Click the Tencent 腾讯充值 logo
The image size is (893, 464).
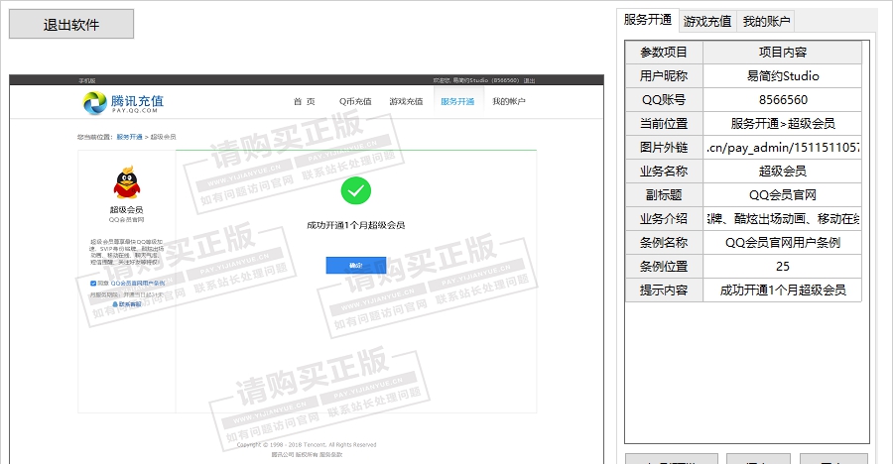pos(123,102)
